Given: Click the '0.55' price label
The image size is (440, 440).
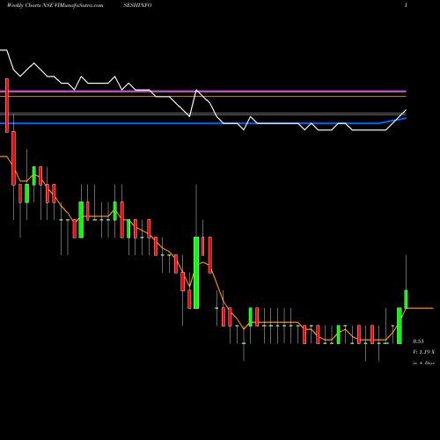Looking at the screenshot, I should (418, 341).
